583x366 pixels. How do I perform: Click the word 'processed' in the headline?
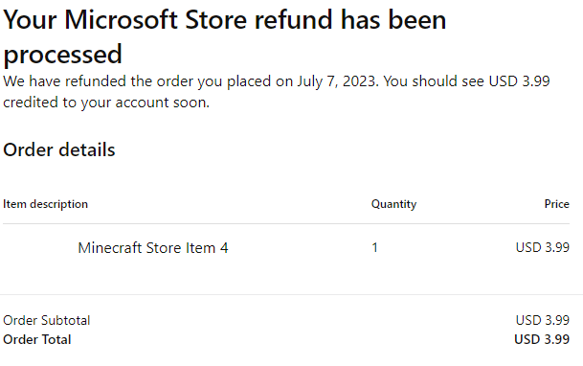(62, 55)
